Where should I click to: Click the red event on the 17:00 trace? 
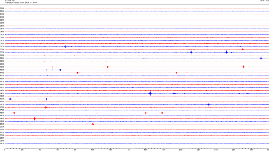(x=46, y=107)
